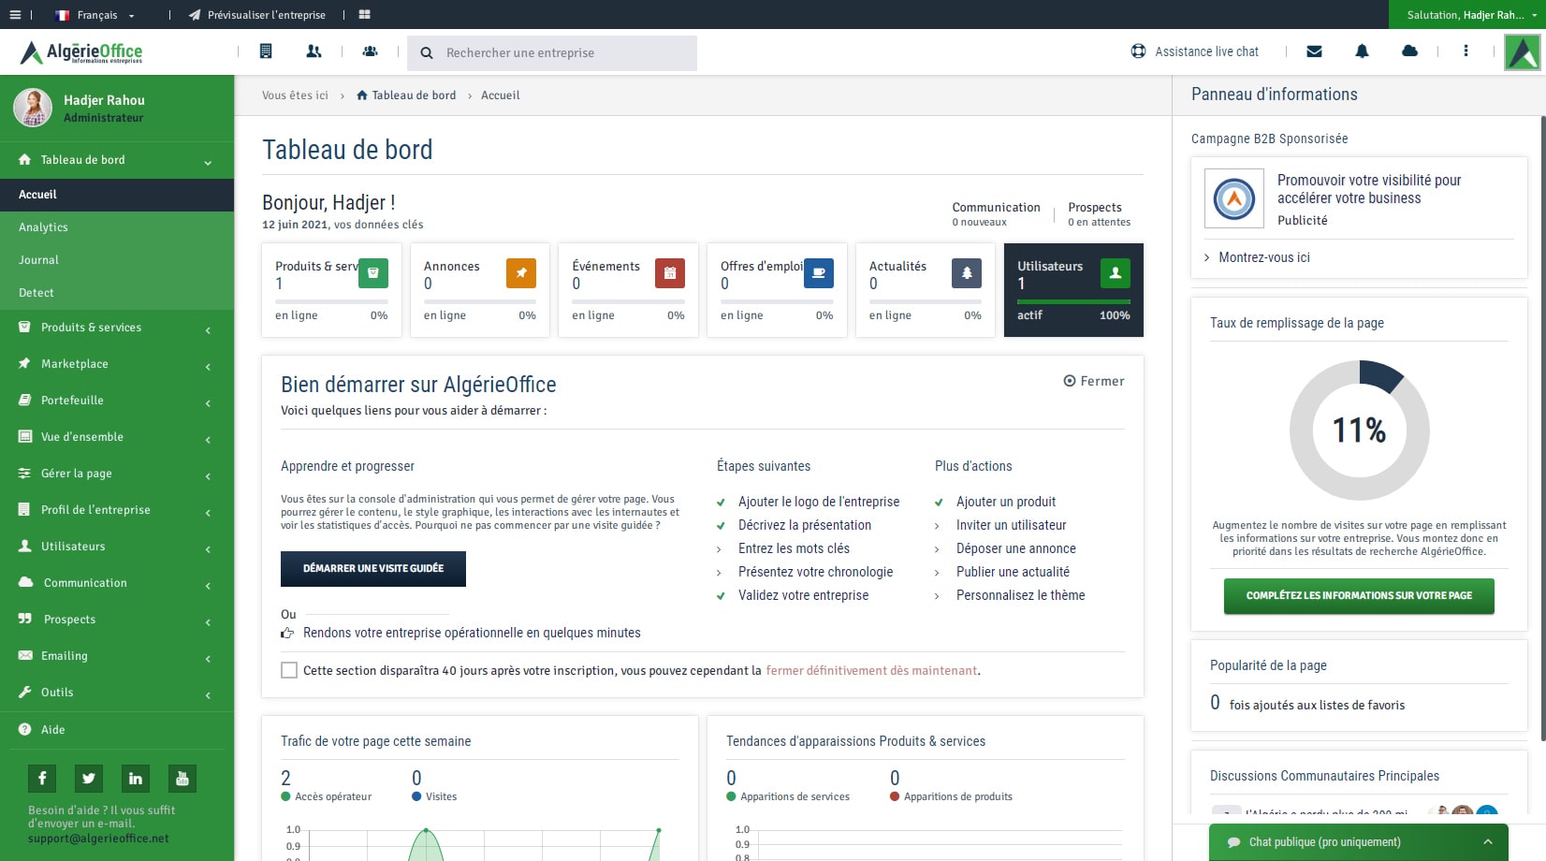
Task: Start the guided tour button
Action: (x=373, y=568)
